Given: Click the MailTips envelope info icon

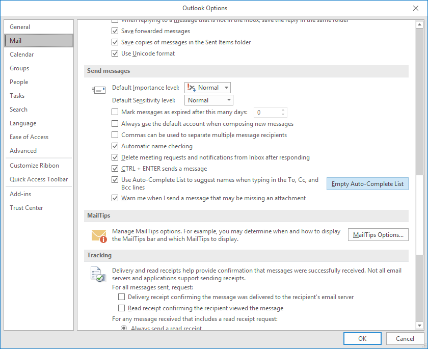Looking at the screenshot, I should (99, 236).
